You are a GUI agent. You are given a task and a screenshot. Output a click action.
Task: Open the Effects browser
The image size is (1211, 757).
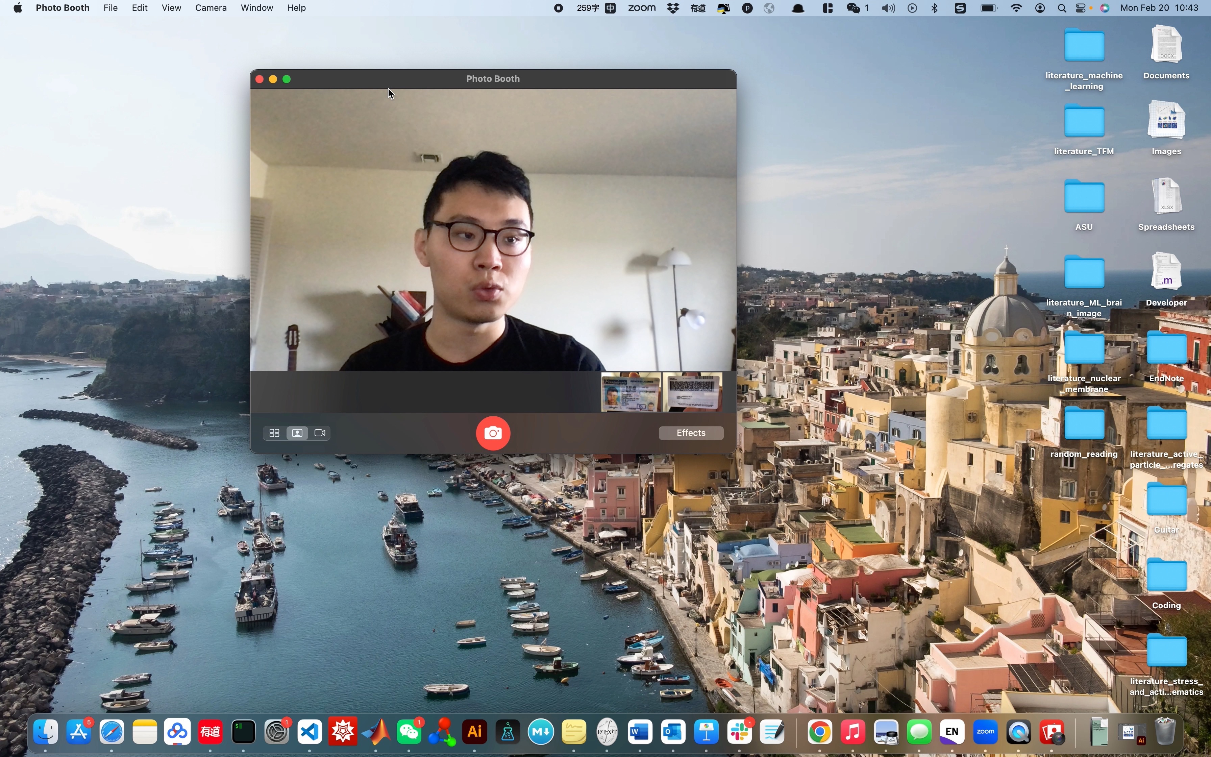click(x=691, y=433)
